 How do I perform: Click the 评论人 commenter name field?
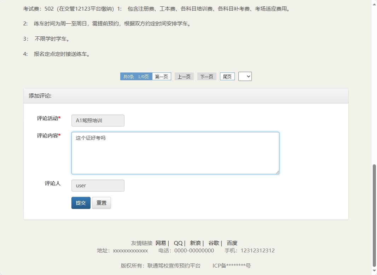pyautogui.click(x=98, y=185)
